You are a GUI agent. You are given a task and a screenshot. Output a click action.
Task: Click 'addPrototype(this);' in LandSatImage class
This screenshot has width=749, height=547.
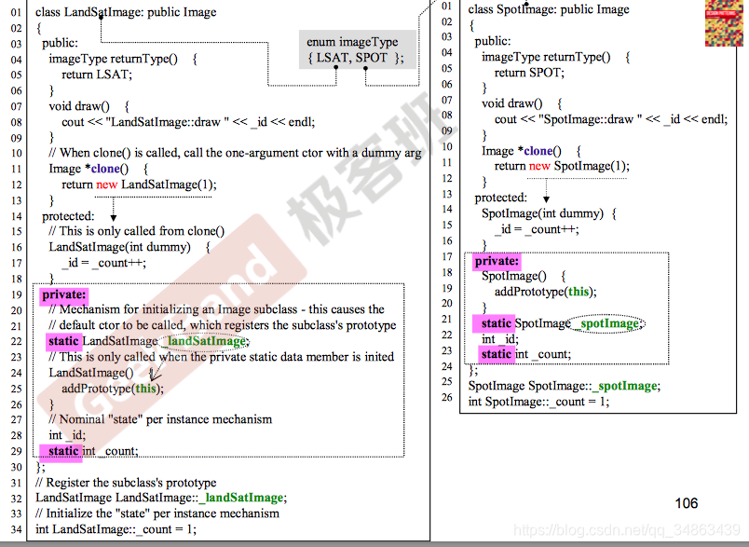pyautogui.click(x=113, y=389)
